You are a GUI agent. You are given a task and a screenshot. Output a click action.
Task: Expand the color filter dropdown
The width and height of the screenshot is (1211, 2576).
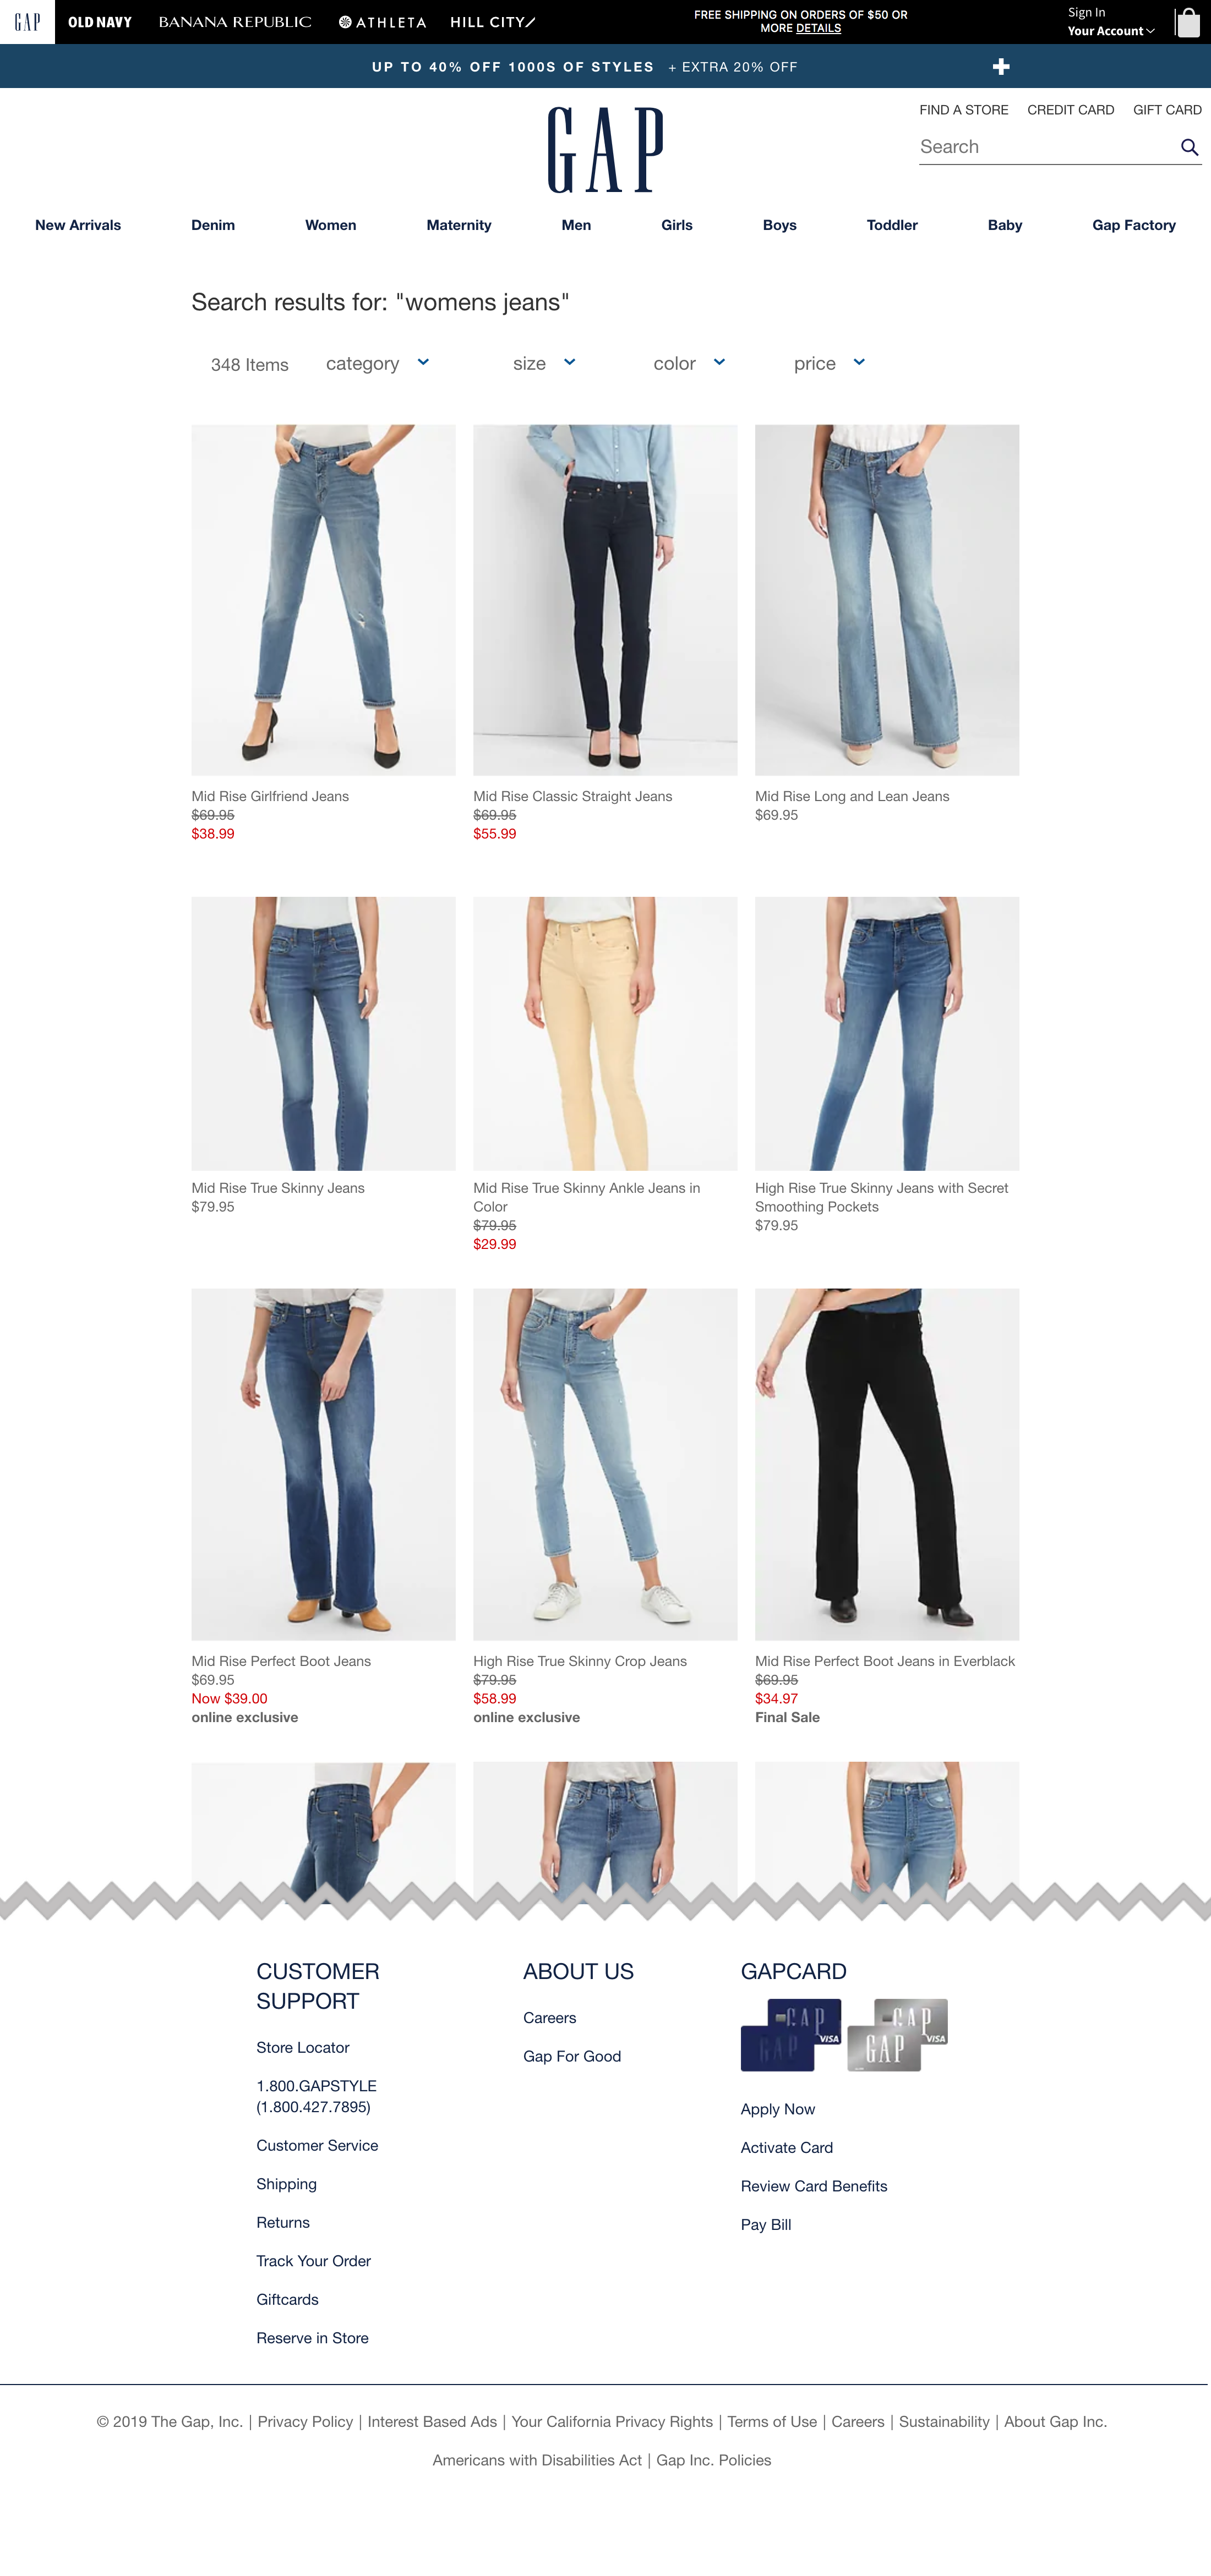pyautogui.click(x=689, y=363)
